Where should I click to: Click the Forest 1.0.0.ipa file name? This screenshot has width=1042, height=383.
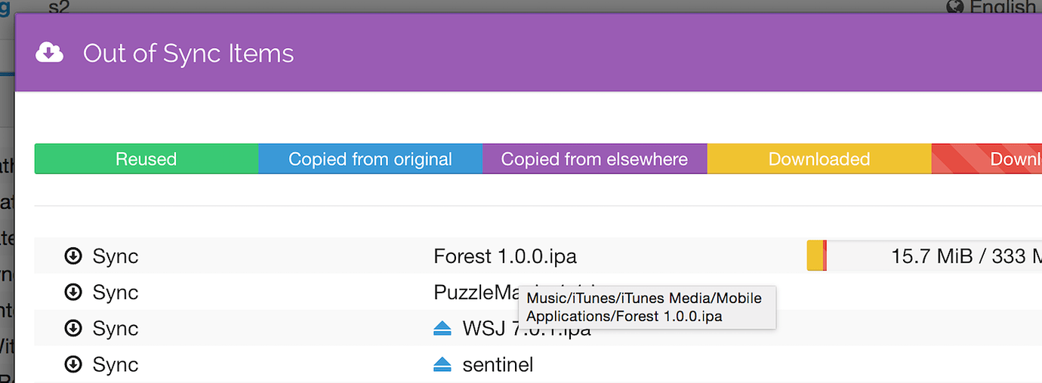point(505,256)
